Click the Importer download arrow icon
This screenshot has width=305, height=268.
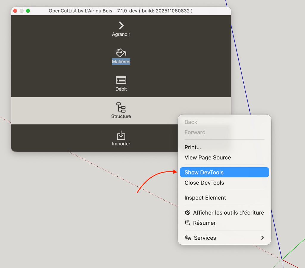pos(121,135)
